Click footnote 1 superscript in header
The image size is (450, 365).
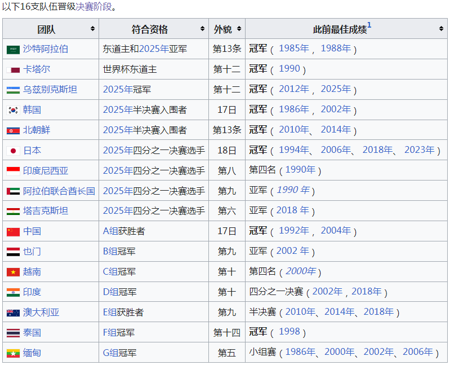369,25
